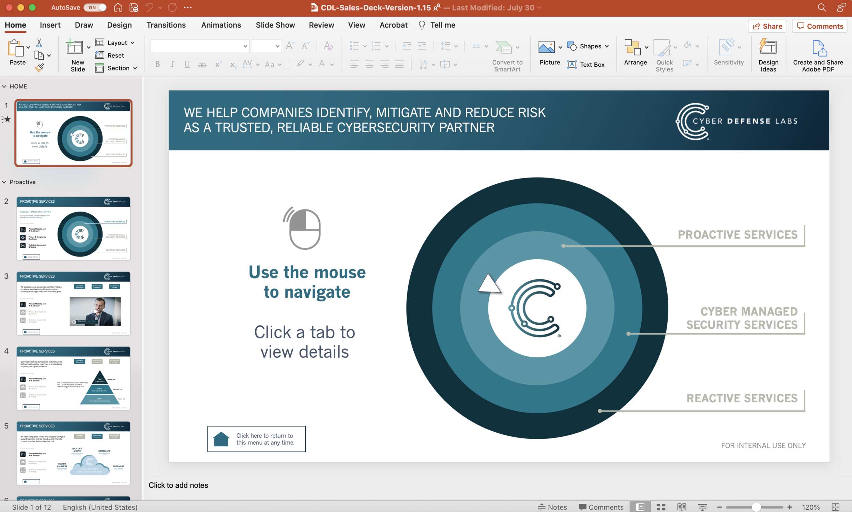Screen dimensions: 852x512
Task: Redo the last action
Action: point(172,7)
